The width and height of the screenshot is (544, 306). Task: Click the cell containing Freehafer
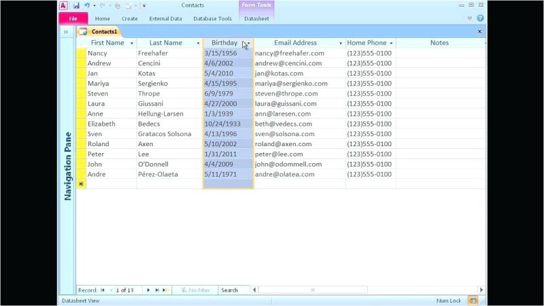[x=169, y=53]
